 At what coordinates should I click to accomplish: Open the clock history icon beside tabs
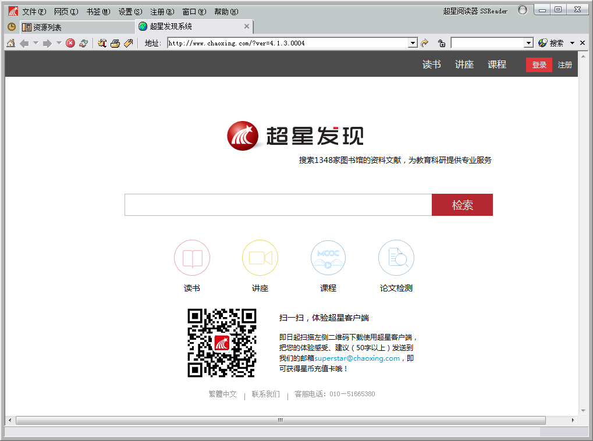tap(11, 27)
